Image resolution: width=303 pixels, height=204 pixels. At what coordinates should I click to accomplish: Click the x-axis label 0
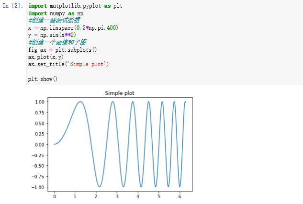55,196
